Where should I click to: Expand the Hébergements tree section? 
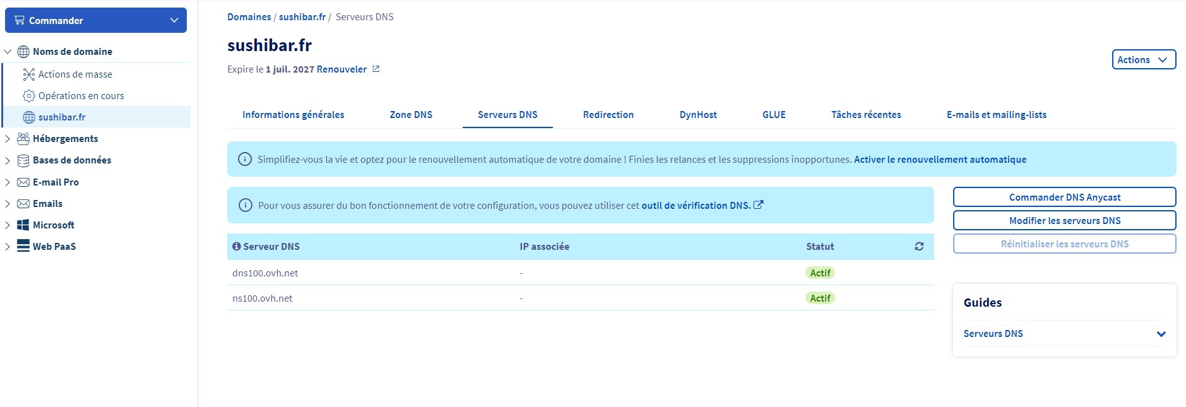pyautogui.click(x=8, y=139)
